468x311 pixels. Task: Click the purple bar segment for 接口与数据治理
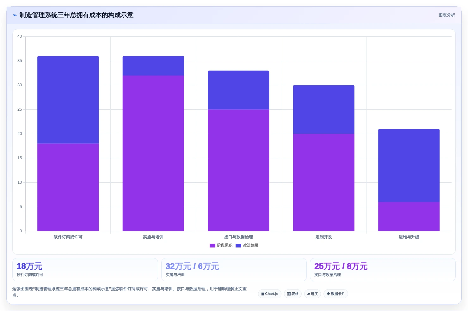click(x=238, y=170)
